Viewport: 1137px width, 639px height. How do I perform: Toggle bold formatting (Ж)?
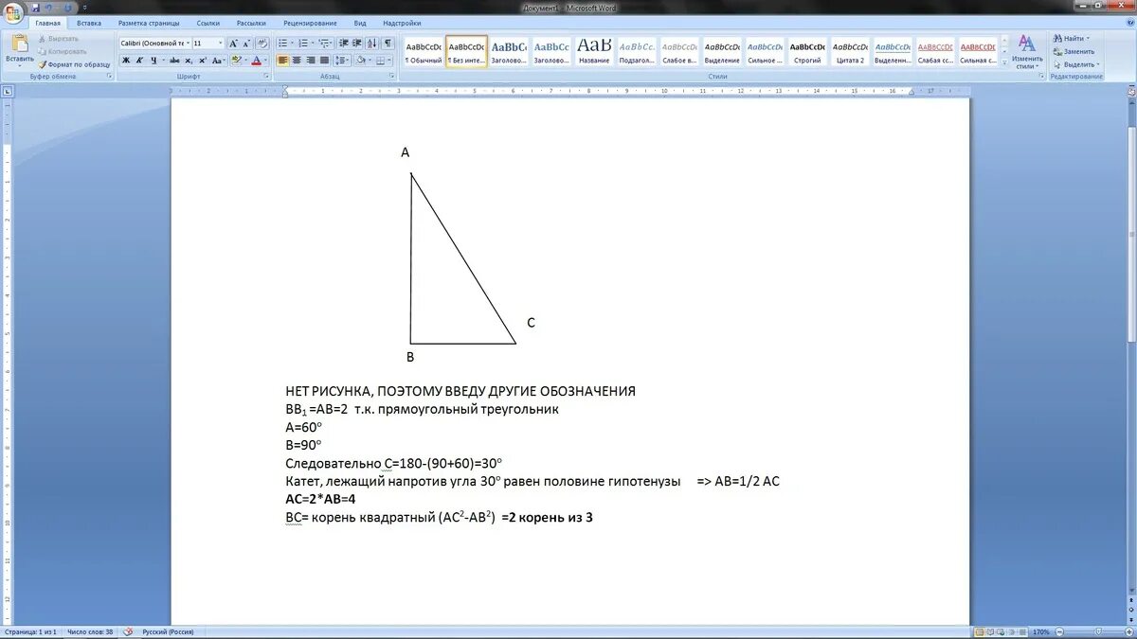126,60
